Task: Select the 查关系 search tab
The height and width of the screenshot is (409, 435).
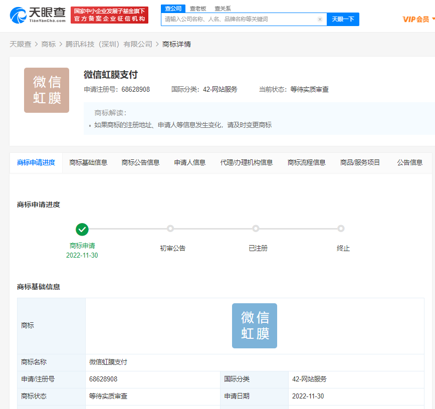Action: click(223, 9)
